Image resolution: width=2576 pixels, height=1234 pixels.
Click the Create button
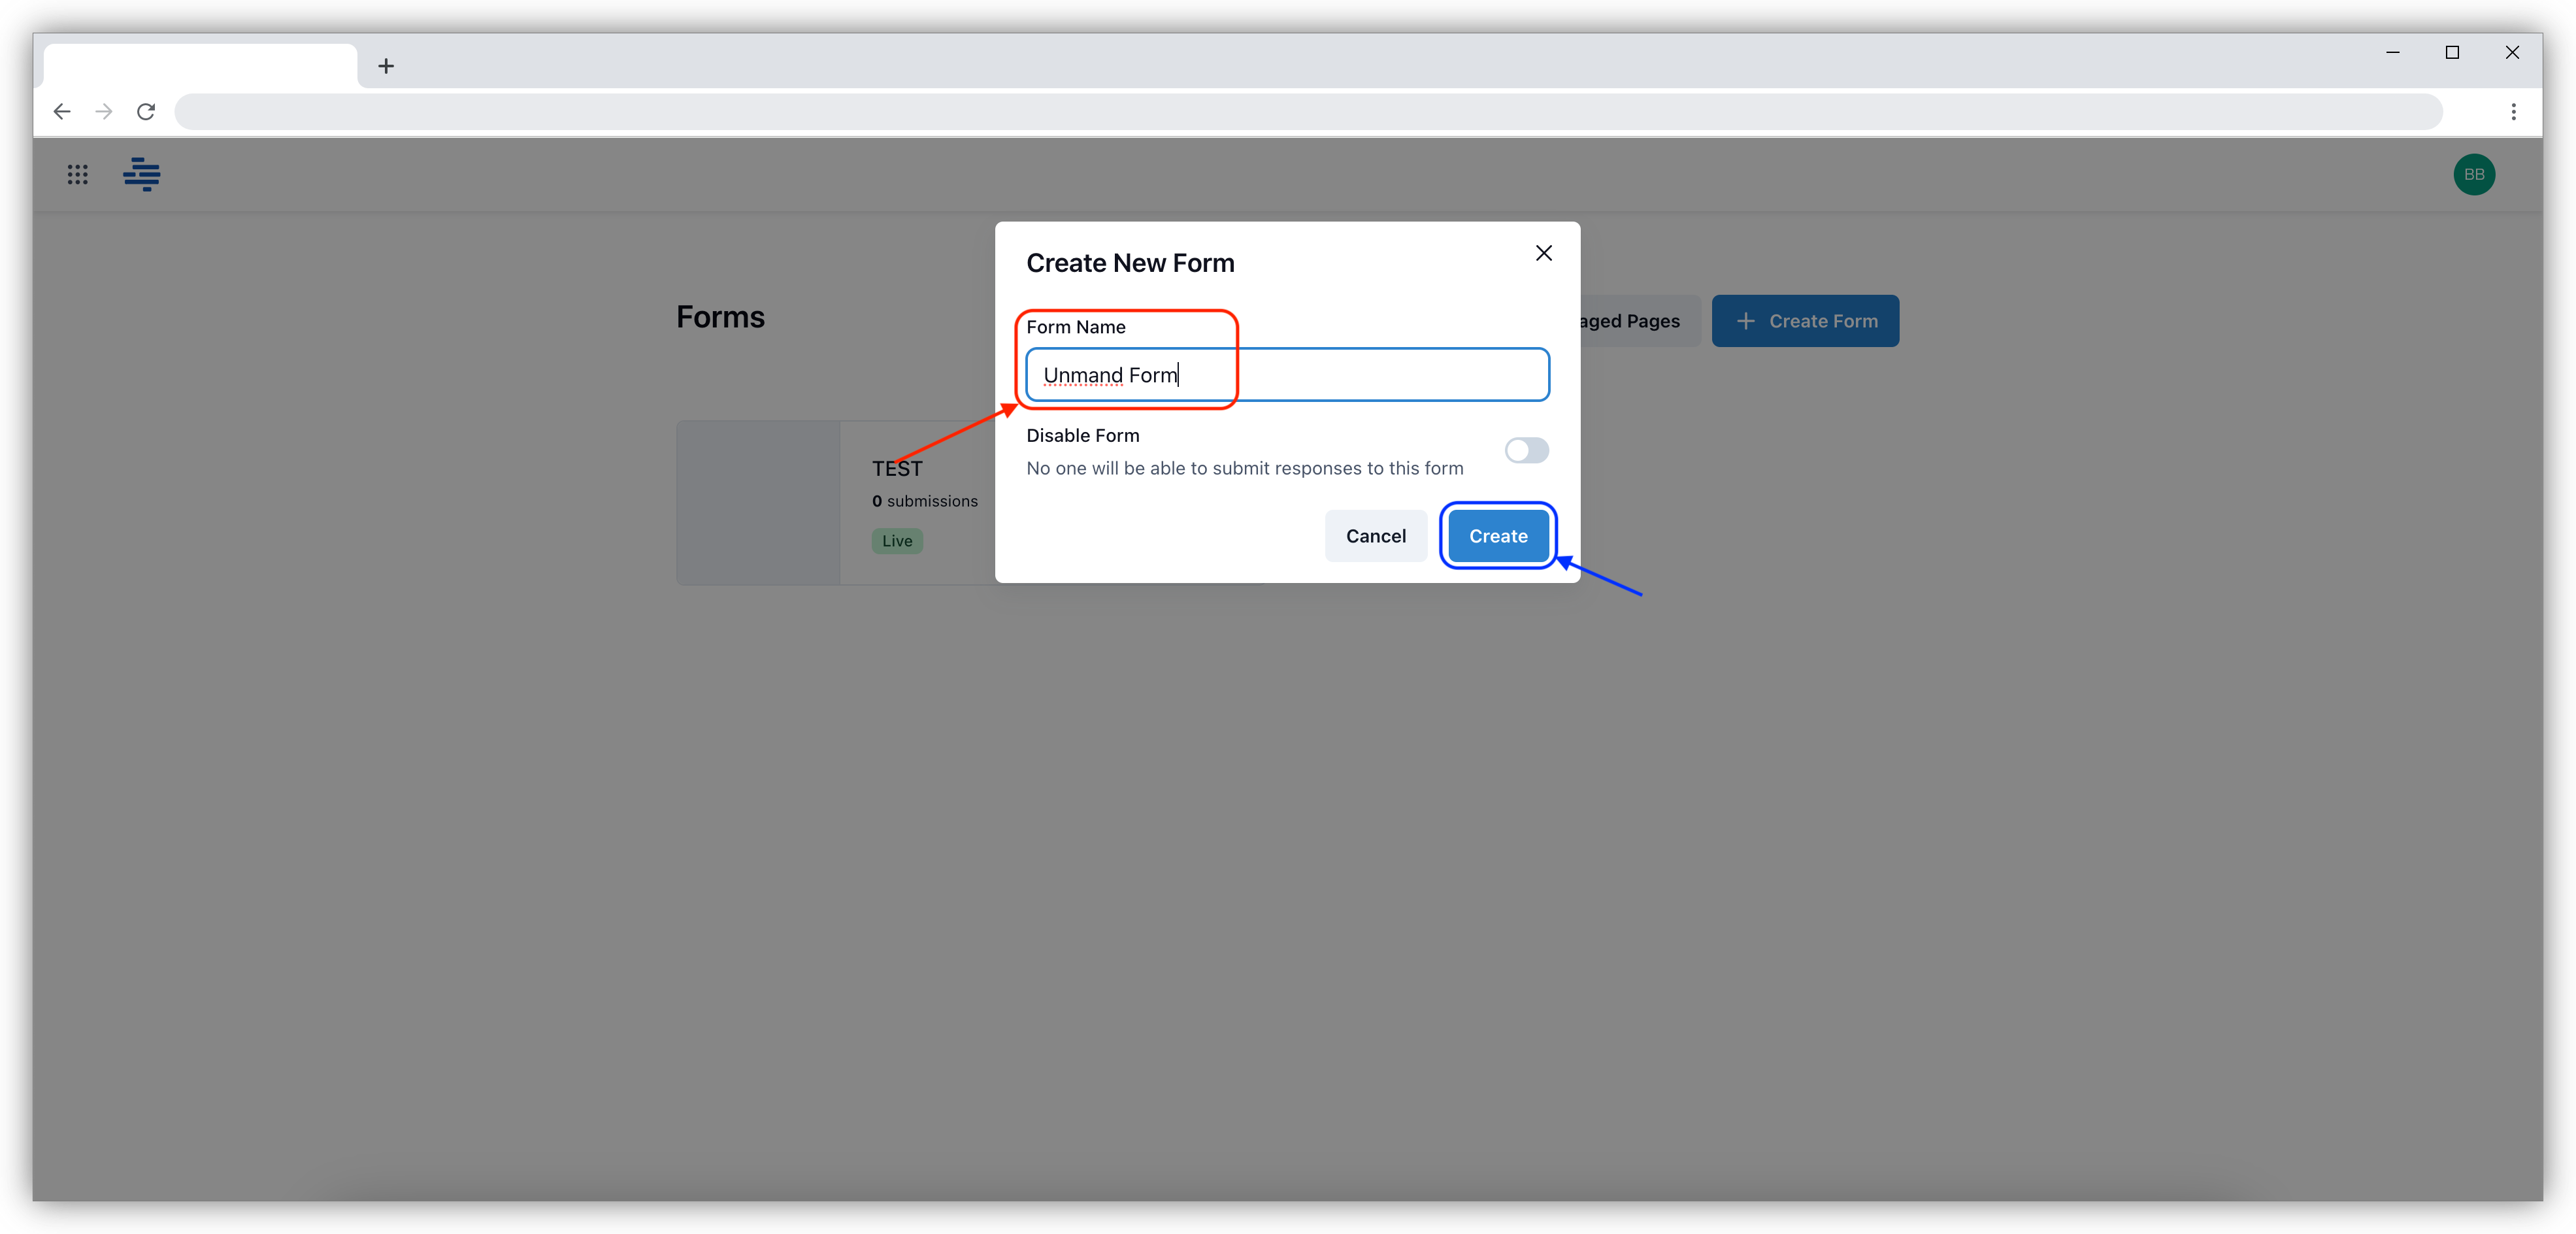1497,536
